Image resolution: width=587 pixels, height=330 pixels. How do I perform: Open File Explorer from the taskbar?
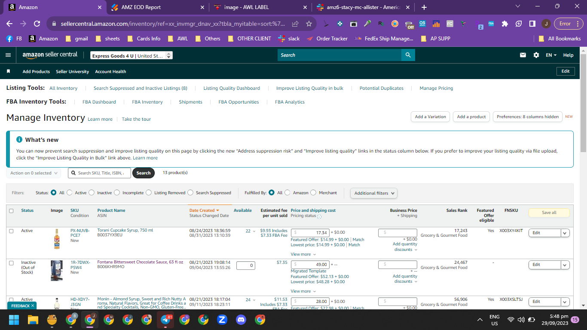point(33,320)
